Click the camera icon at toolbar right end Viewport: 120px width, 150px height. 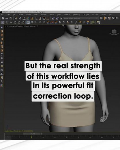click(x=117, y=18)
